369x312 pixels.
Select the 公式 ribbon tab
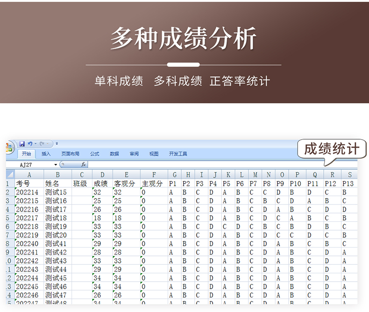tap(95, 154)
